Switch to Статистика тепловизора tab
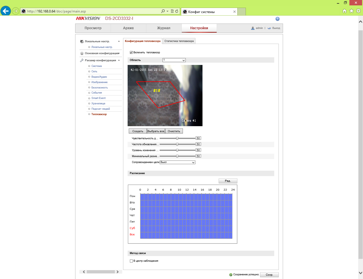This screenshot has width=363, height=279. click(x=179, y=41)
